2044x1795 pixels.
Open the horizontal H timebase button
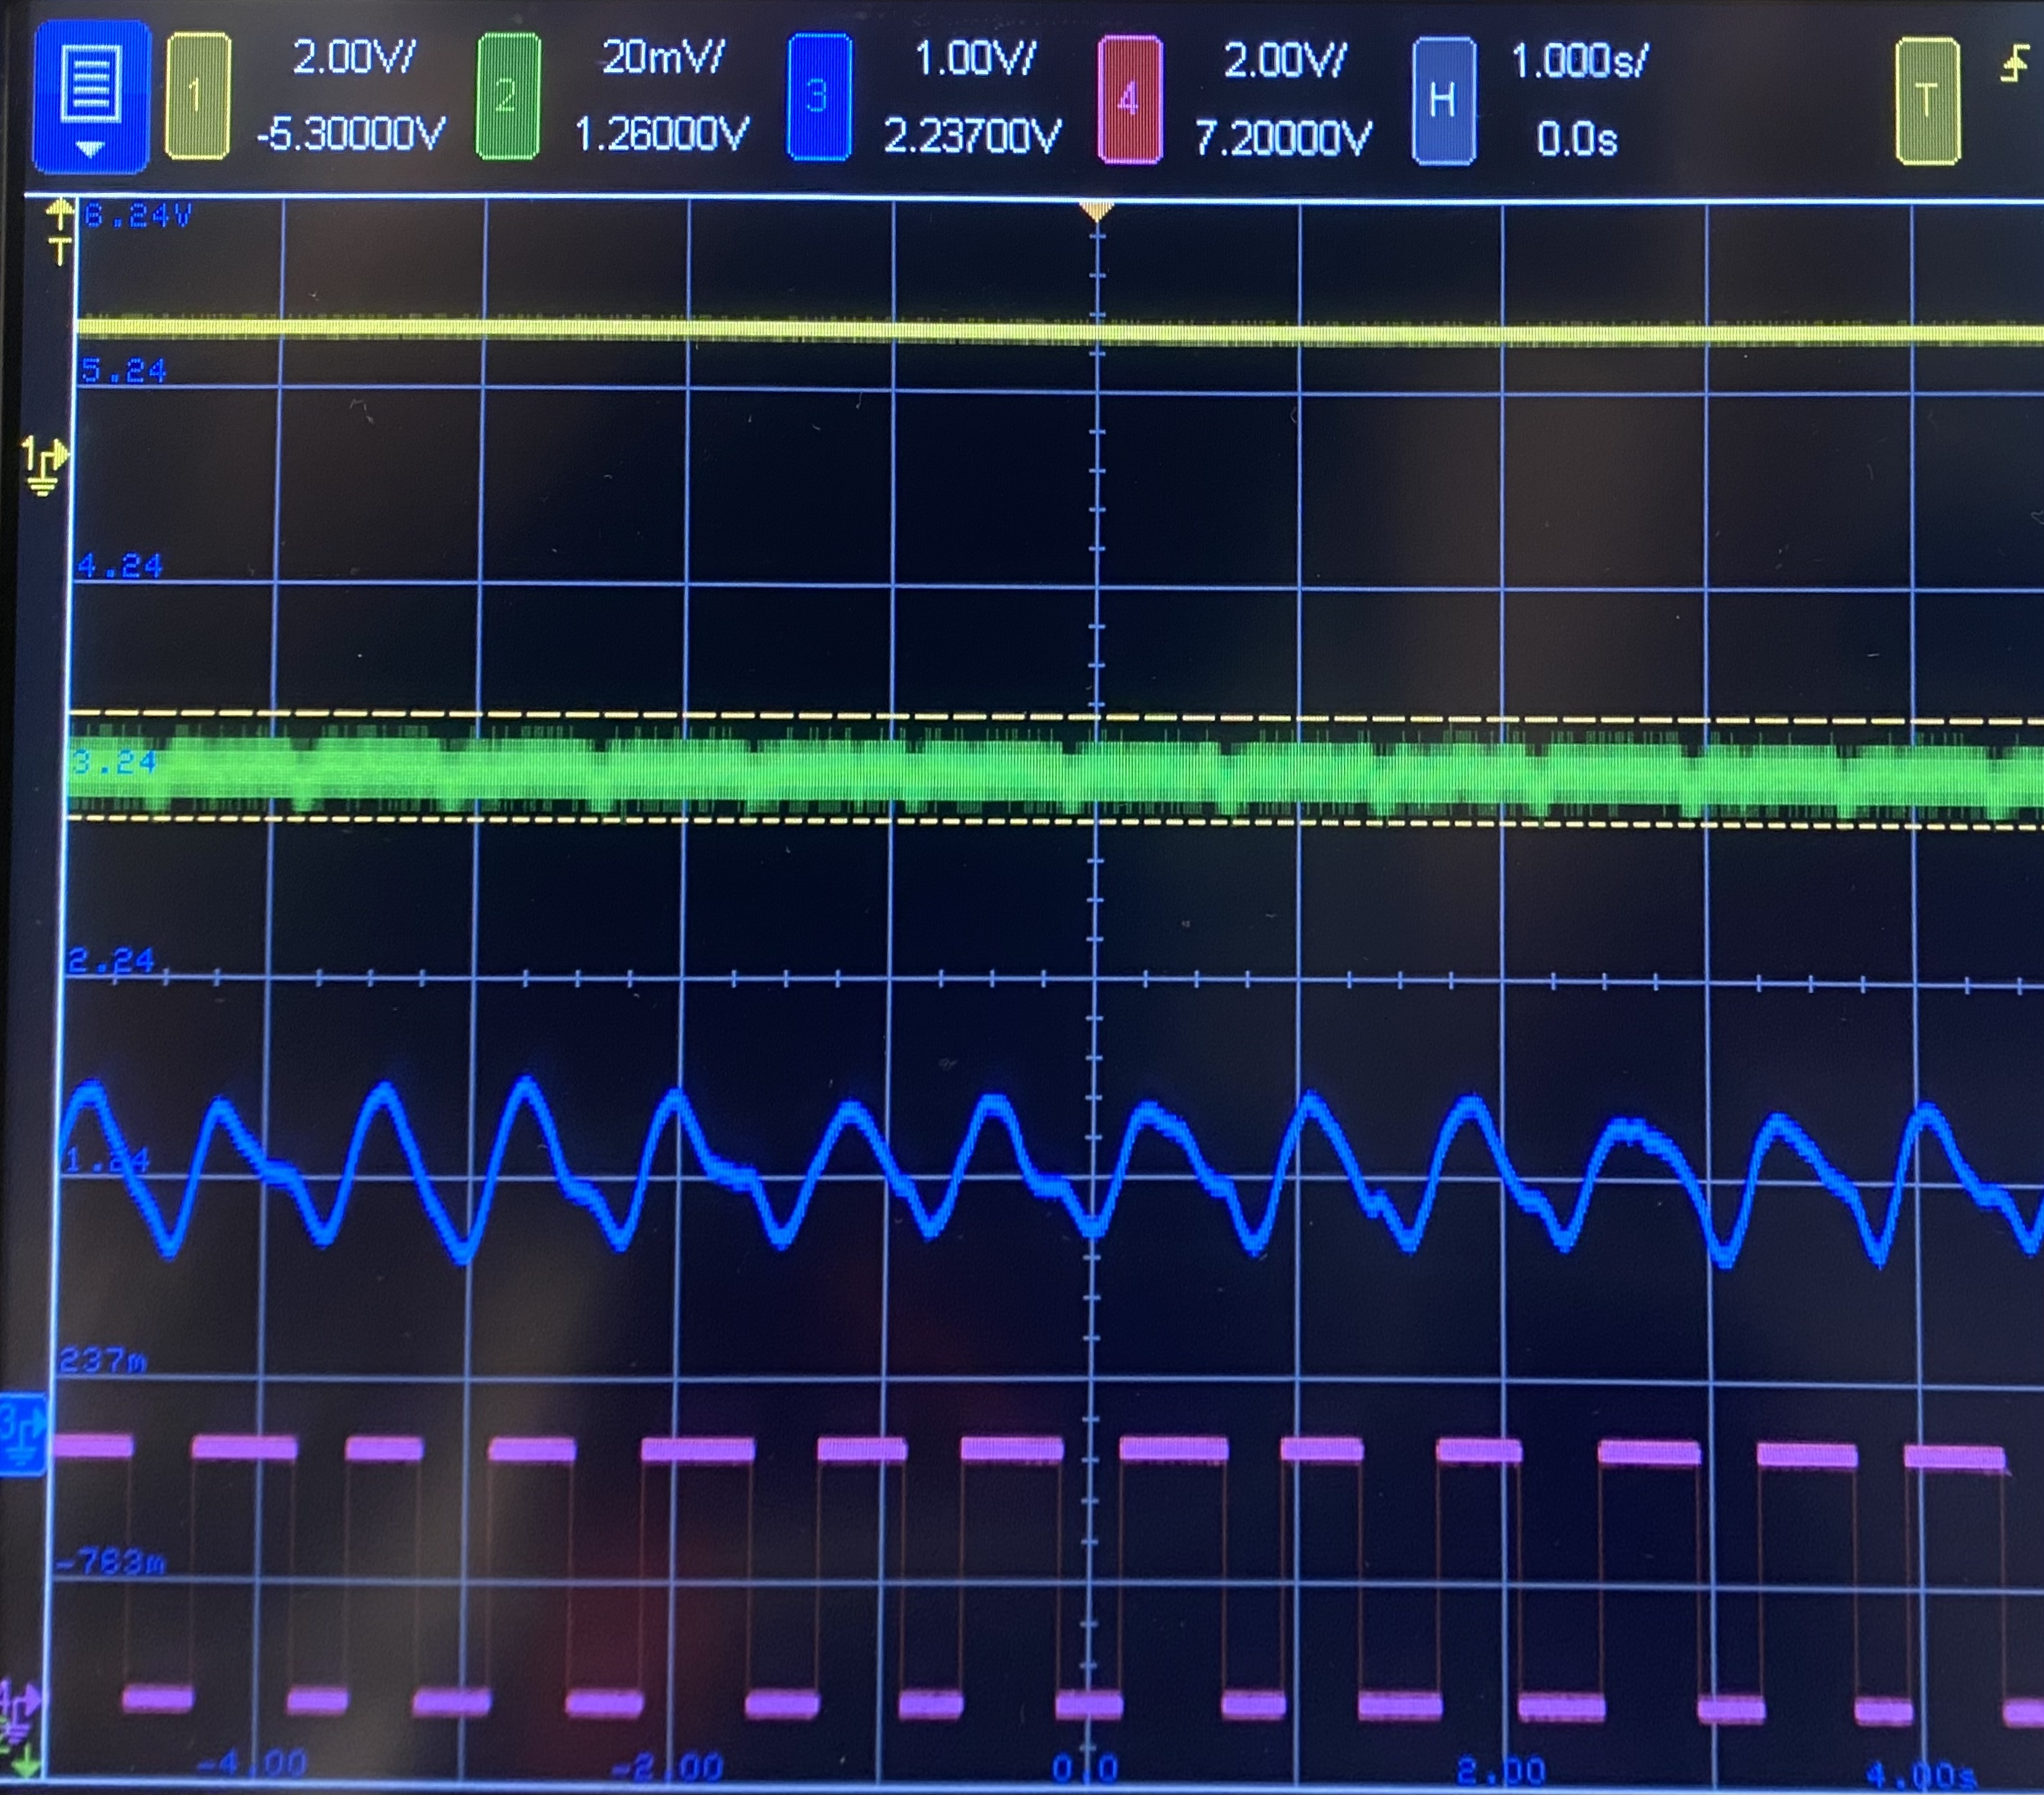tap(1443, 100)
